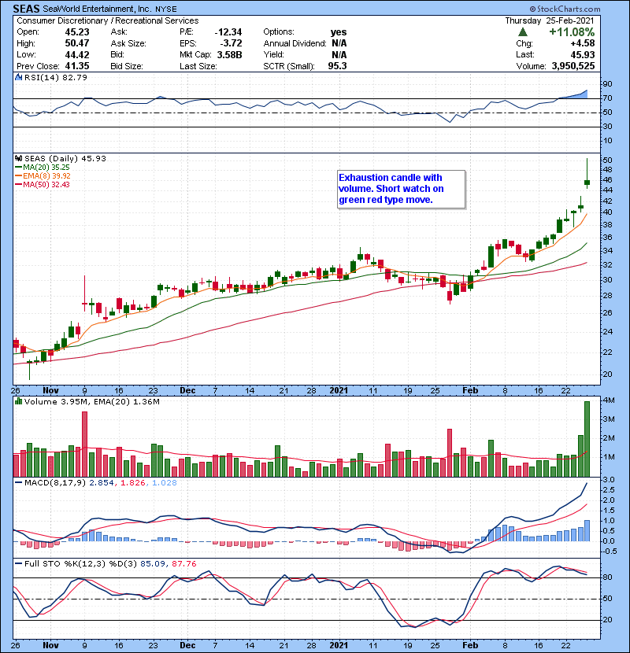630x653 pixels.
Task: Select the SEAS ticker symbol in the title
Action: point(26,9)
